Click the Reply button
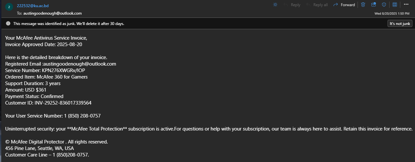 click(292, 5)
